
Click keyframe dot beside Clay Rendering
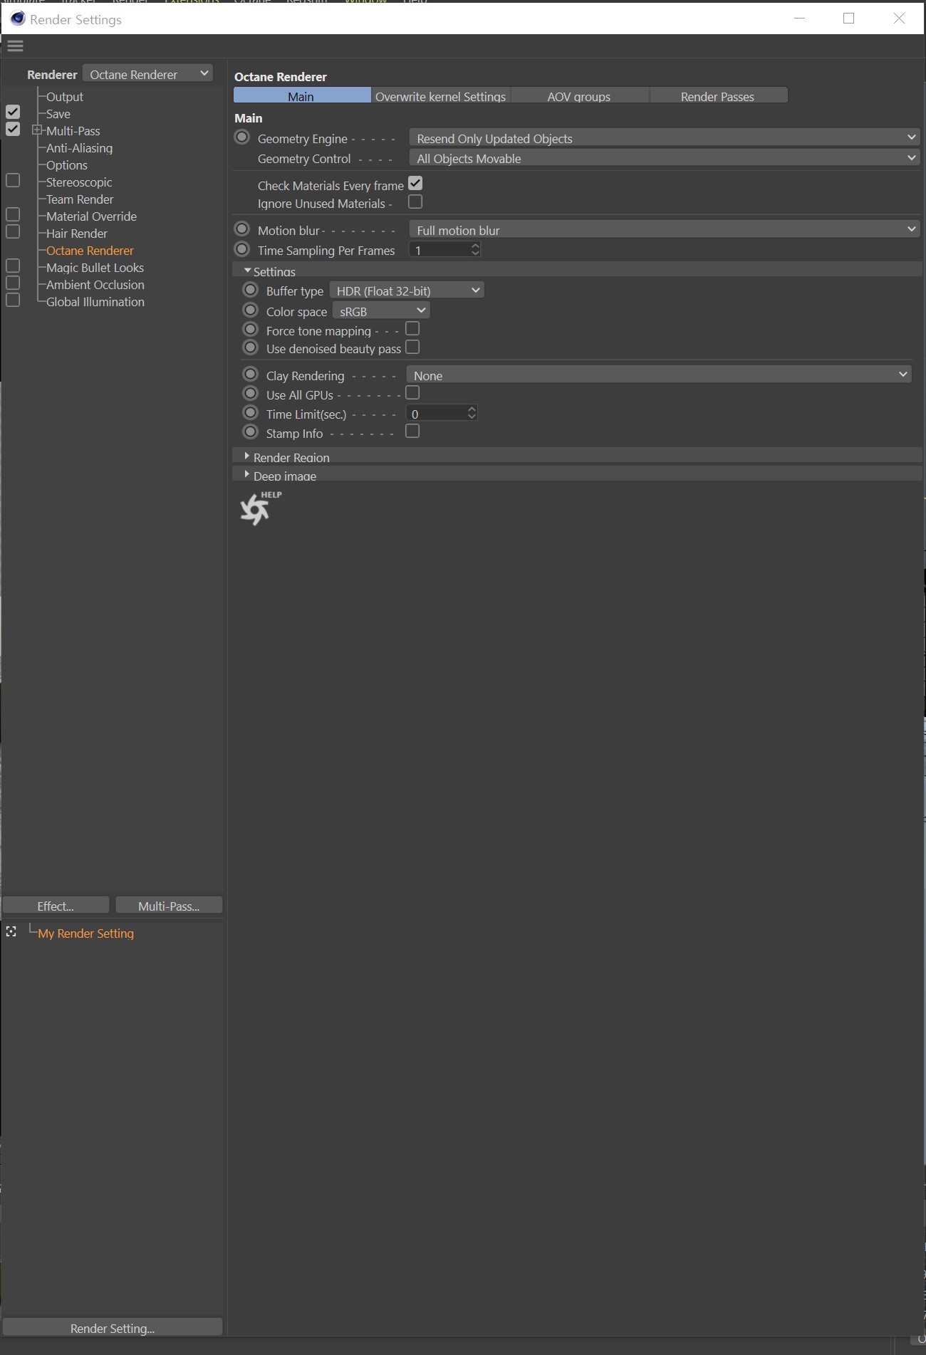tap(251, 375)
